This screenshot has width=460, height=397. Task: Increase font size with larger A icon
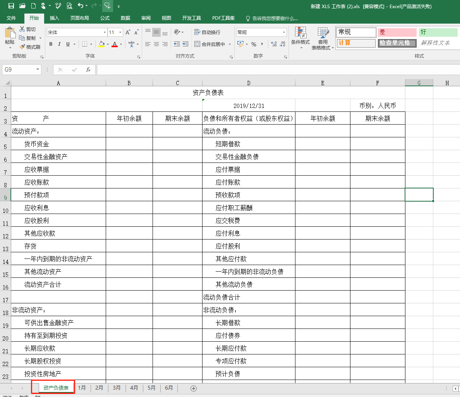tap(128, 32)
